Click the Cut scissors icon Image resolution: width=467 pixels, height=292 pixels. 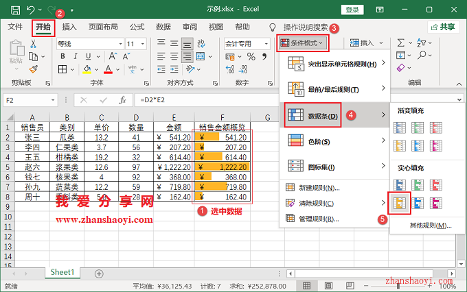click(x=33, y=44)
